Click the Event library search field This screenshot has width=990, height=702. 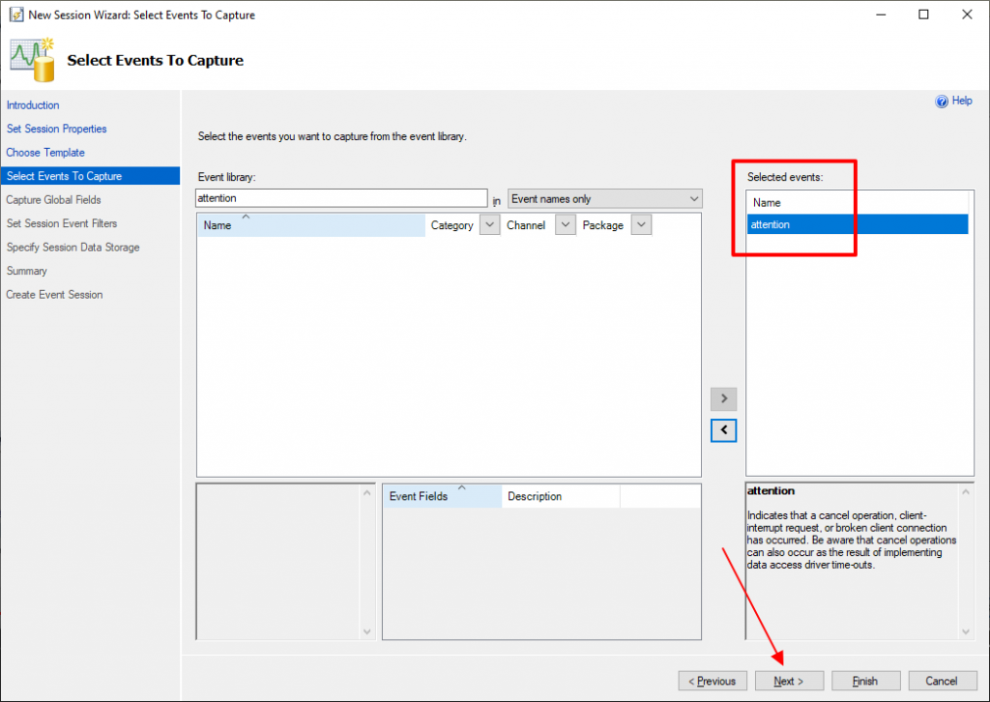[x=341, y=198]
